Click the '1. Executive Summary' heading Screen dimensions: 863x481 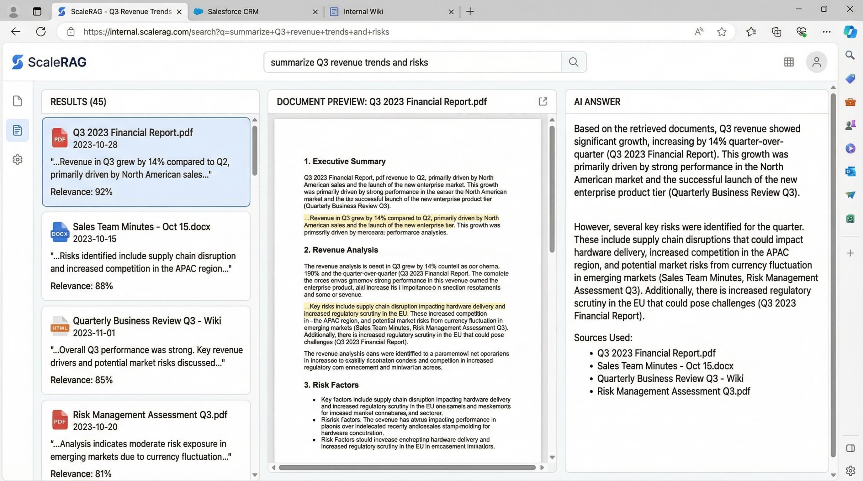345,161
